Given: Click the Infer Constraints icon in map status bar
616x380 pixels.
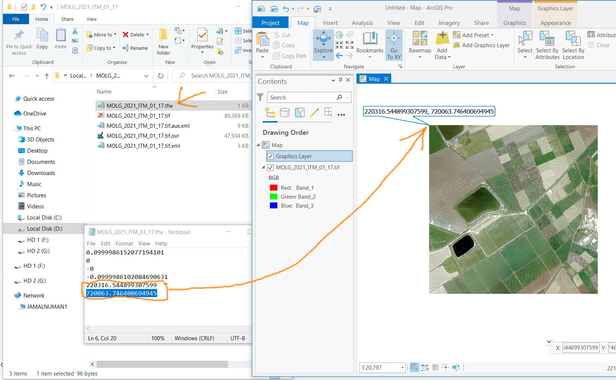Looking at the screenshot, I should pyautogui.click(x=446, y=367).
